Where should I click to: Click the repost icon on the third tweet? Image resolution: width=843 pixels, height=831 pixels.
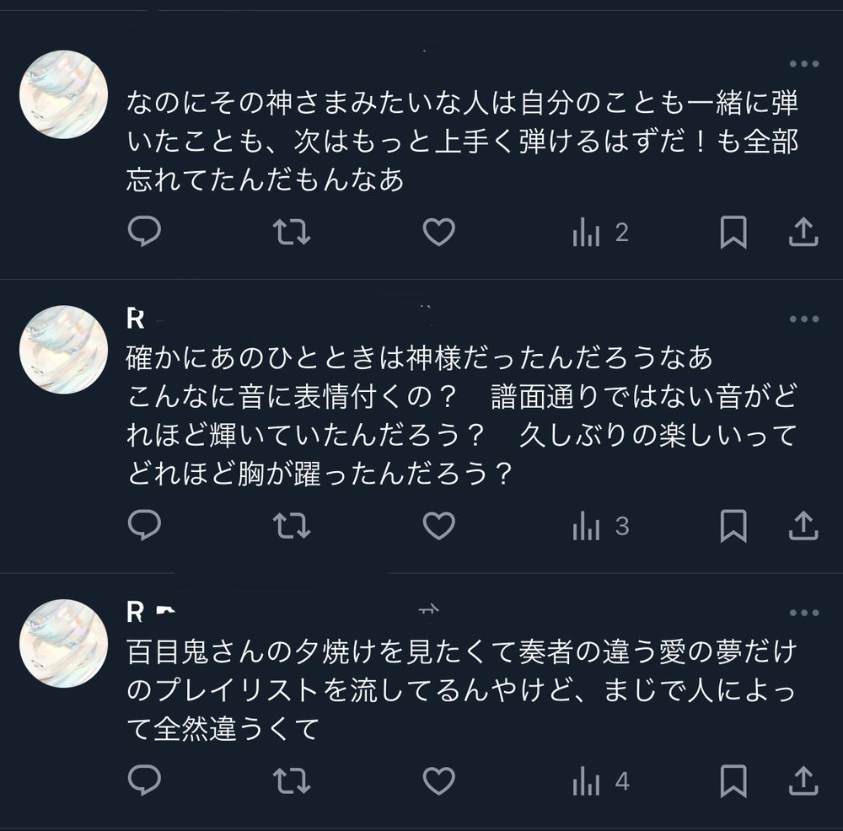pos(293,782)
